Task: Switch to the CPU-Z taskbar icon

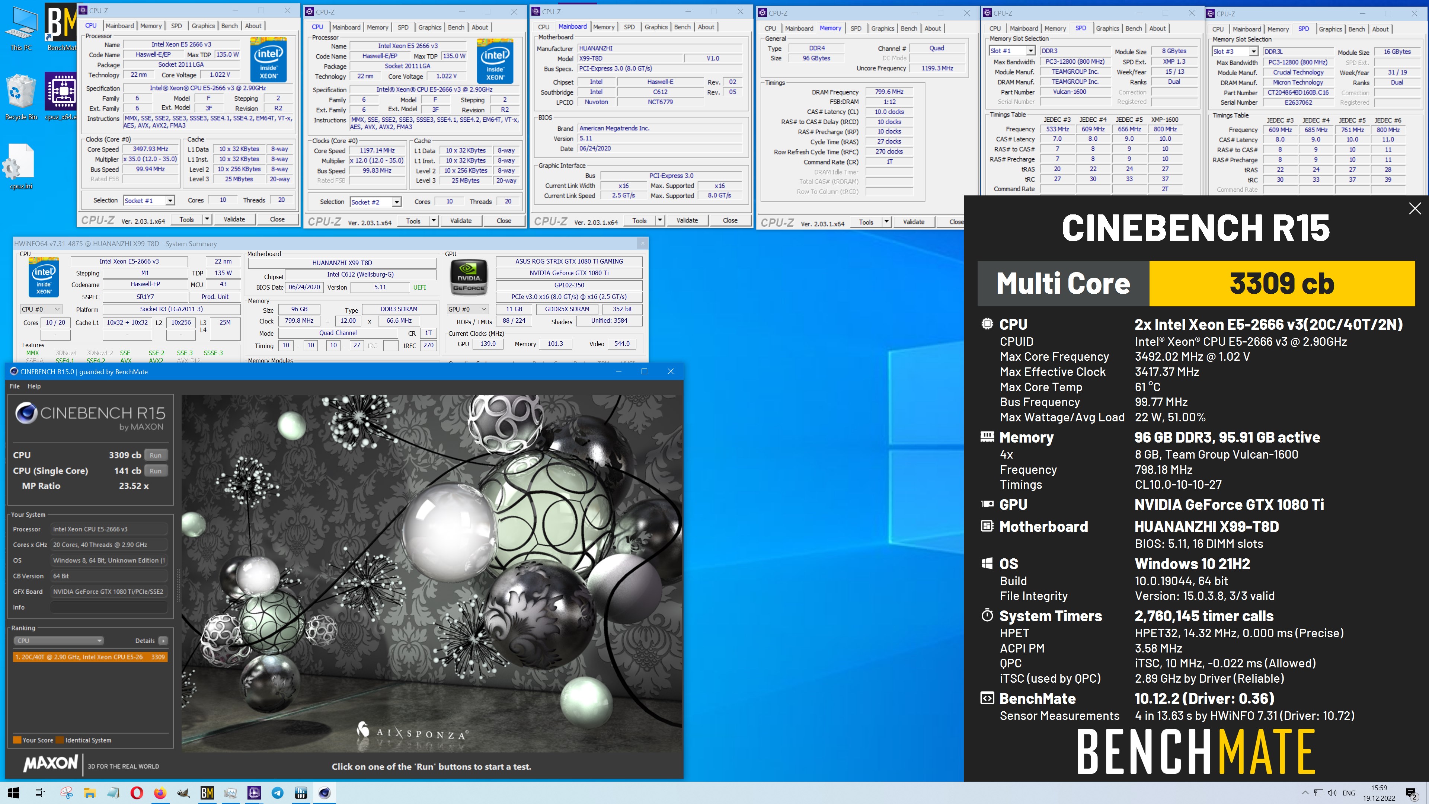Action: click(x=254, y=793)
